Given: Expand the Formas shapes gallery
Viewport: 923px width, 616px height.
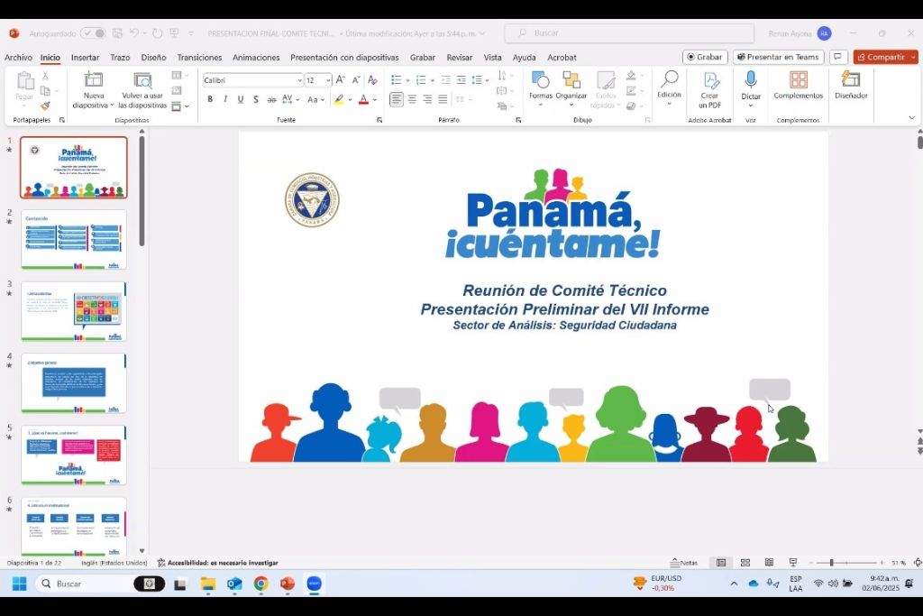Looking at the screenshot, I should 541,88.
